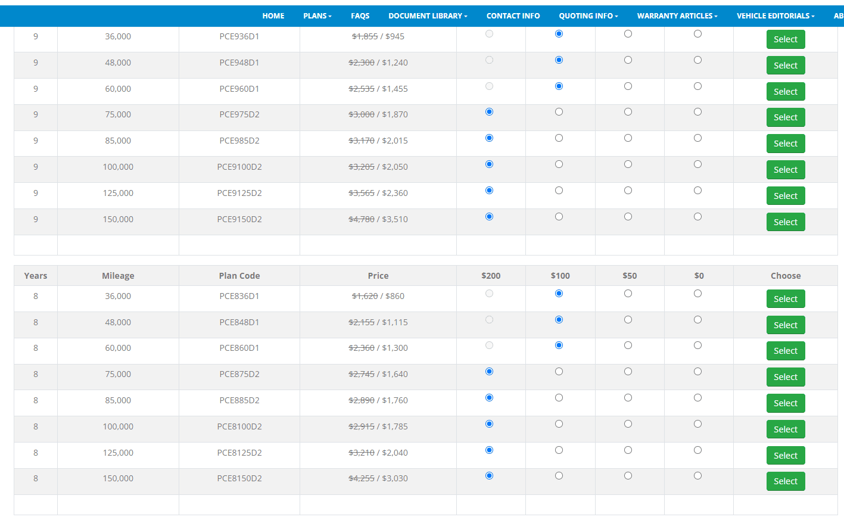Choose $100 deductible for PCE9125D2
844x517 pixels.
559,191
